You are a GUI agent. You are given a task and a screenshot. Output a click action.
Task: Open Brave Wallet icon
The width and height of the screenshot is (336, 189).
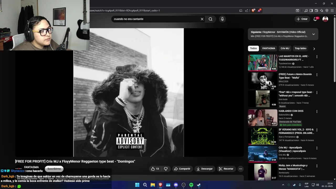pyautogui.click(x=316, y=10)
